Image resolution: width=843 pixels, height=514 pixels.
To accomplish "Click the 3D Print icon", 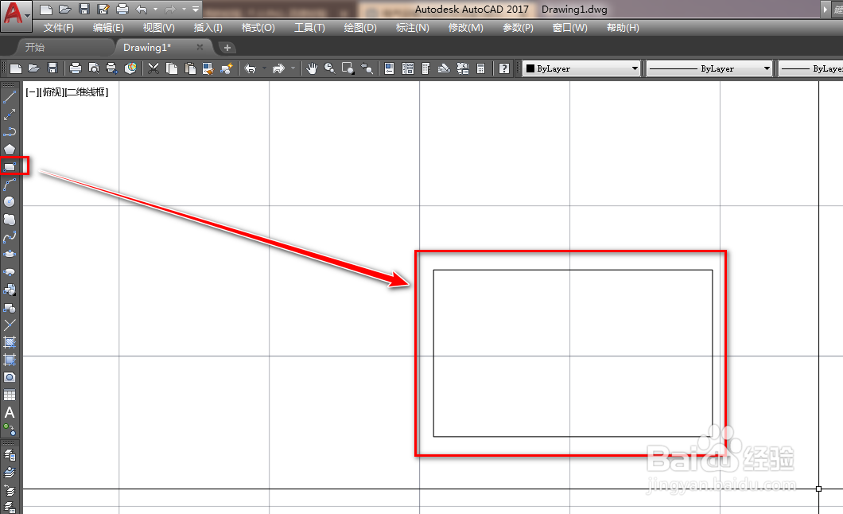I will click(x=130, y=68).
